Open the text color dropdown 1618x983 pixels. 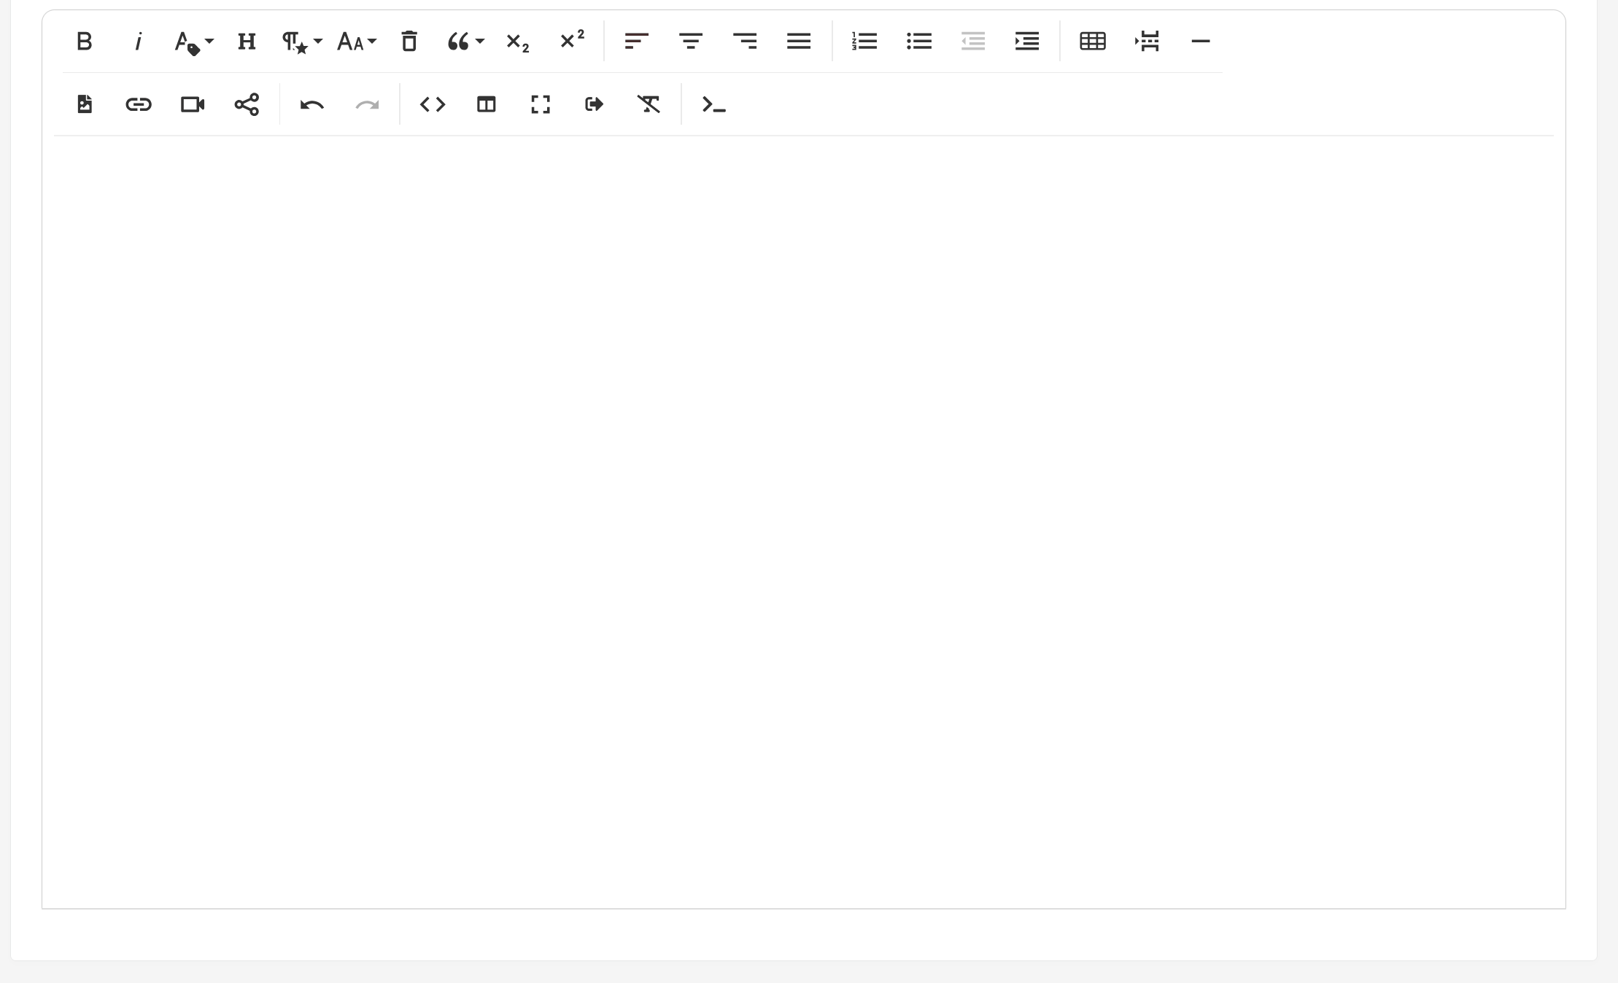point(193,42)
